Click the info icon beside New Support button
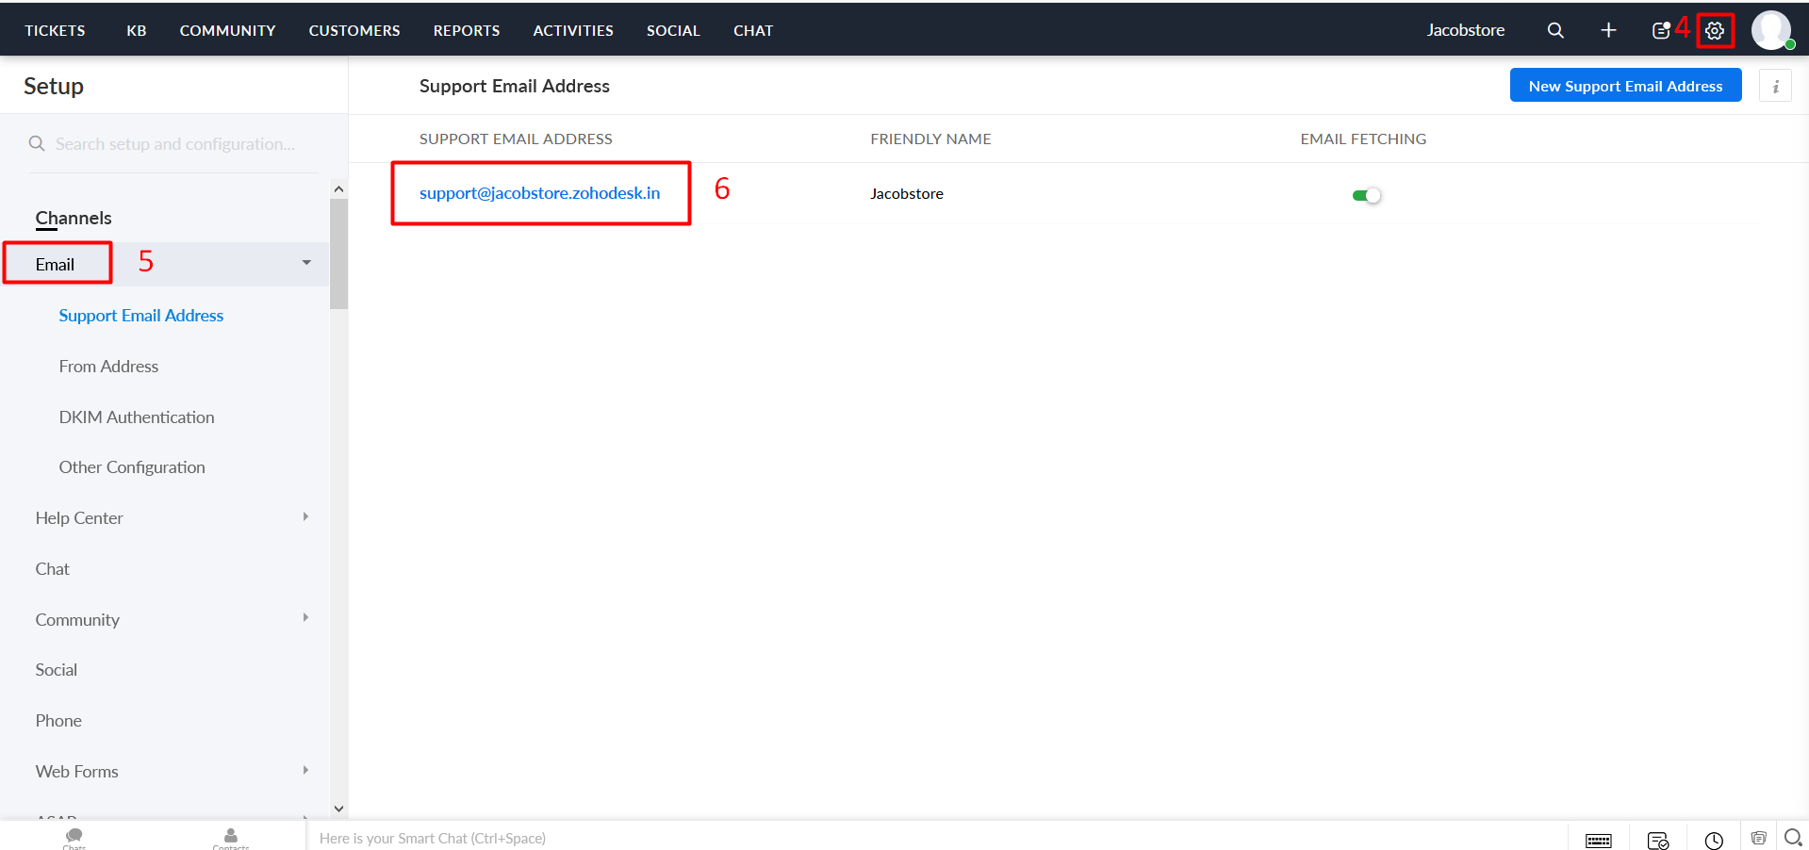This screenshot has width=1809, height=850. [x=1775, y=86]
